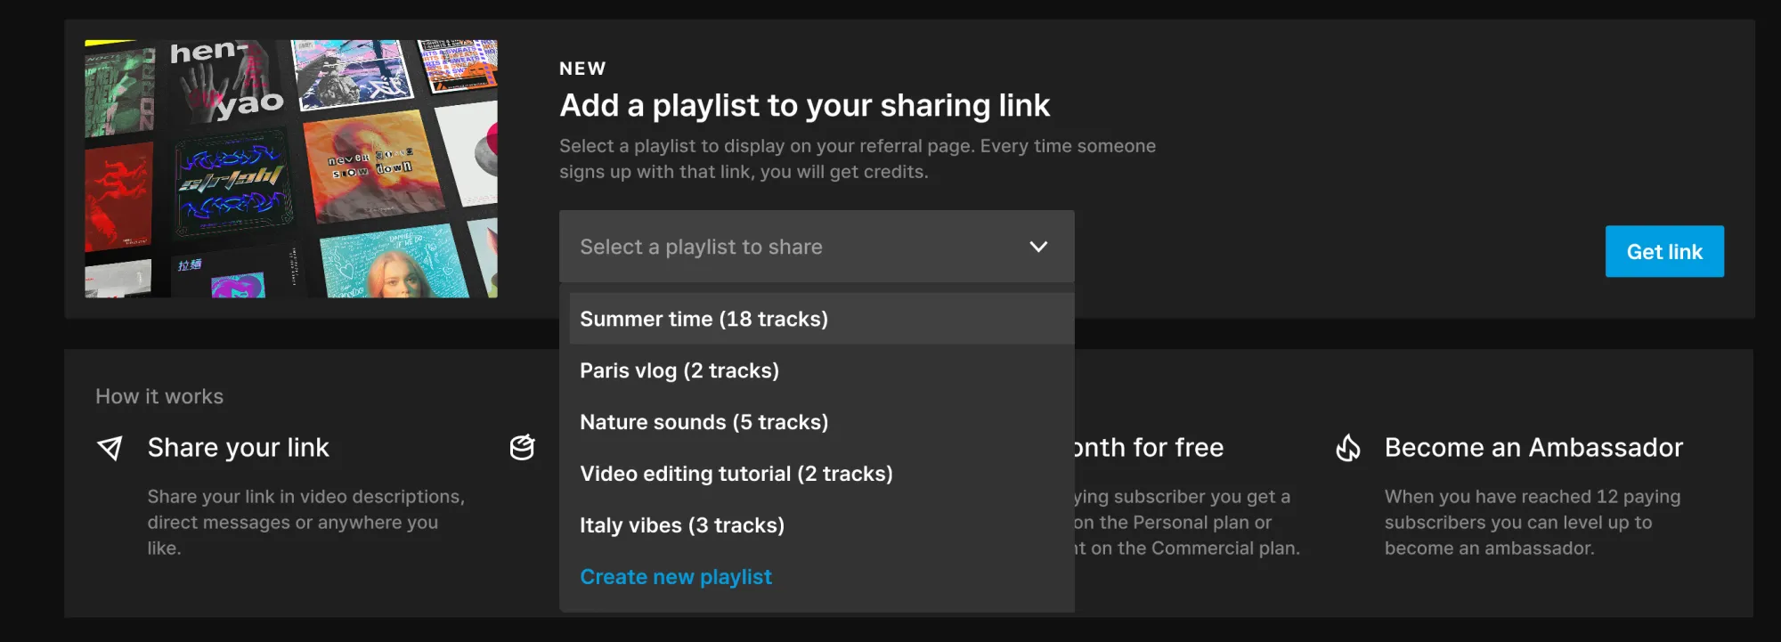Click the 'Share your link' heading

coord(238,448)
